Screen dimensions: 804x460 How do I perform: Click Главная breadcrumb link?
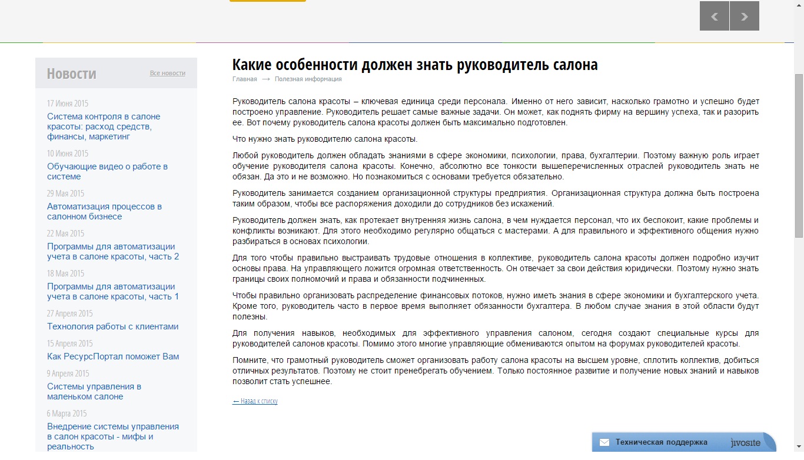244,79
